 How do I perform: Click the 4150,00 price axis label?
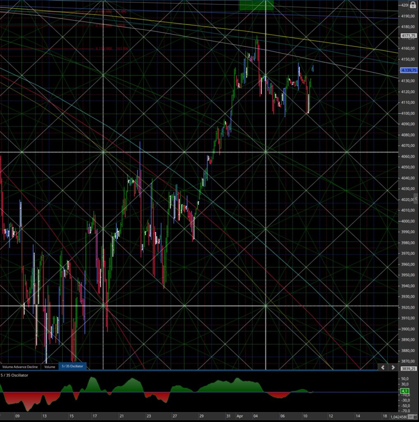coord(408,59)
